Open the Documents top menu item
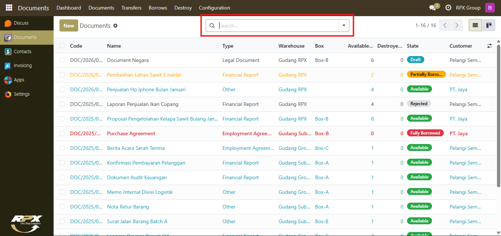 click(x=101, y=8)
